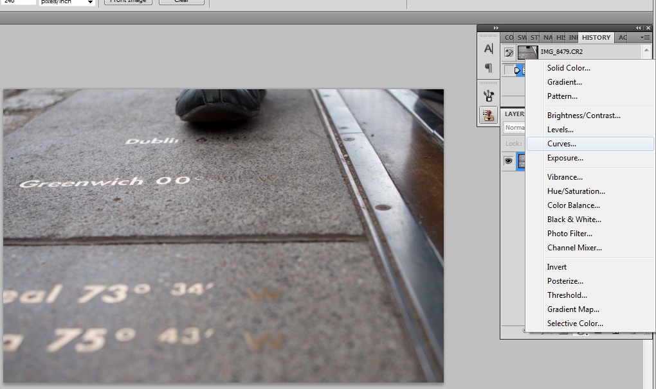Image resolution: width=656 pixels, height=389 pixels.
Task: Toggle visibility eye of the layer
Action: [x=509, y=161]
